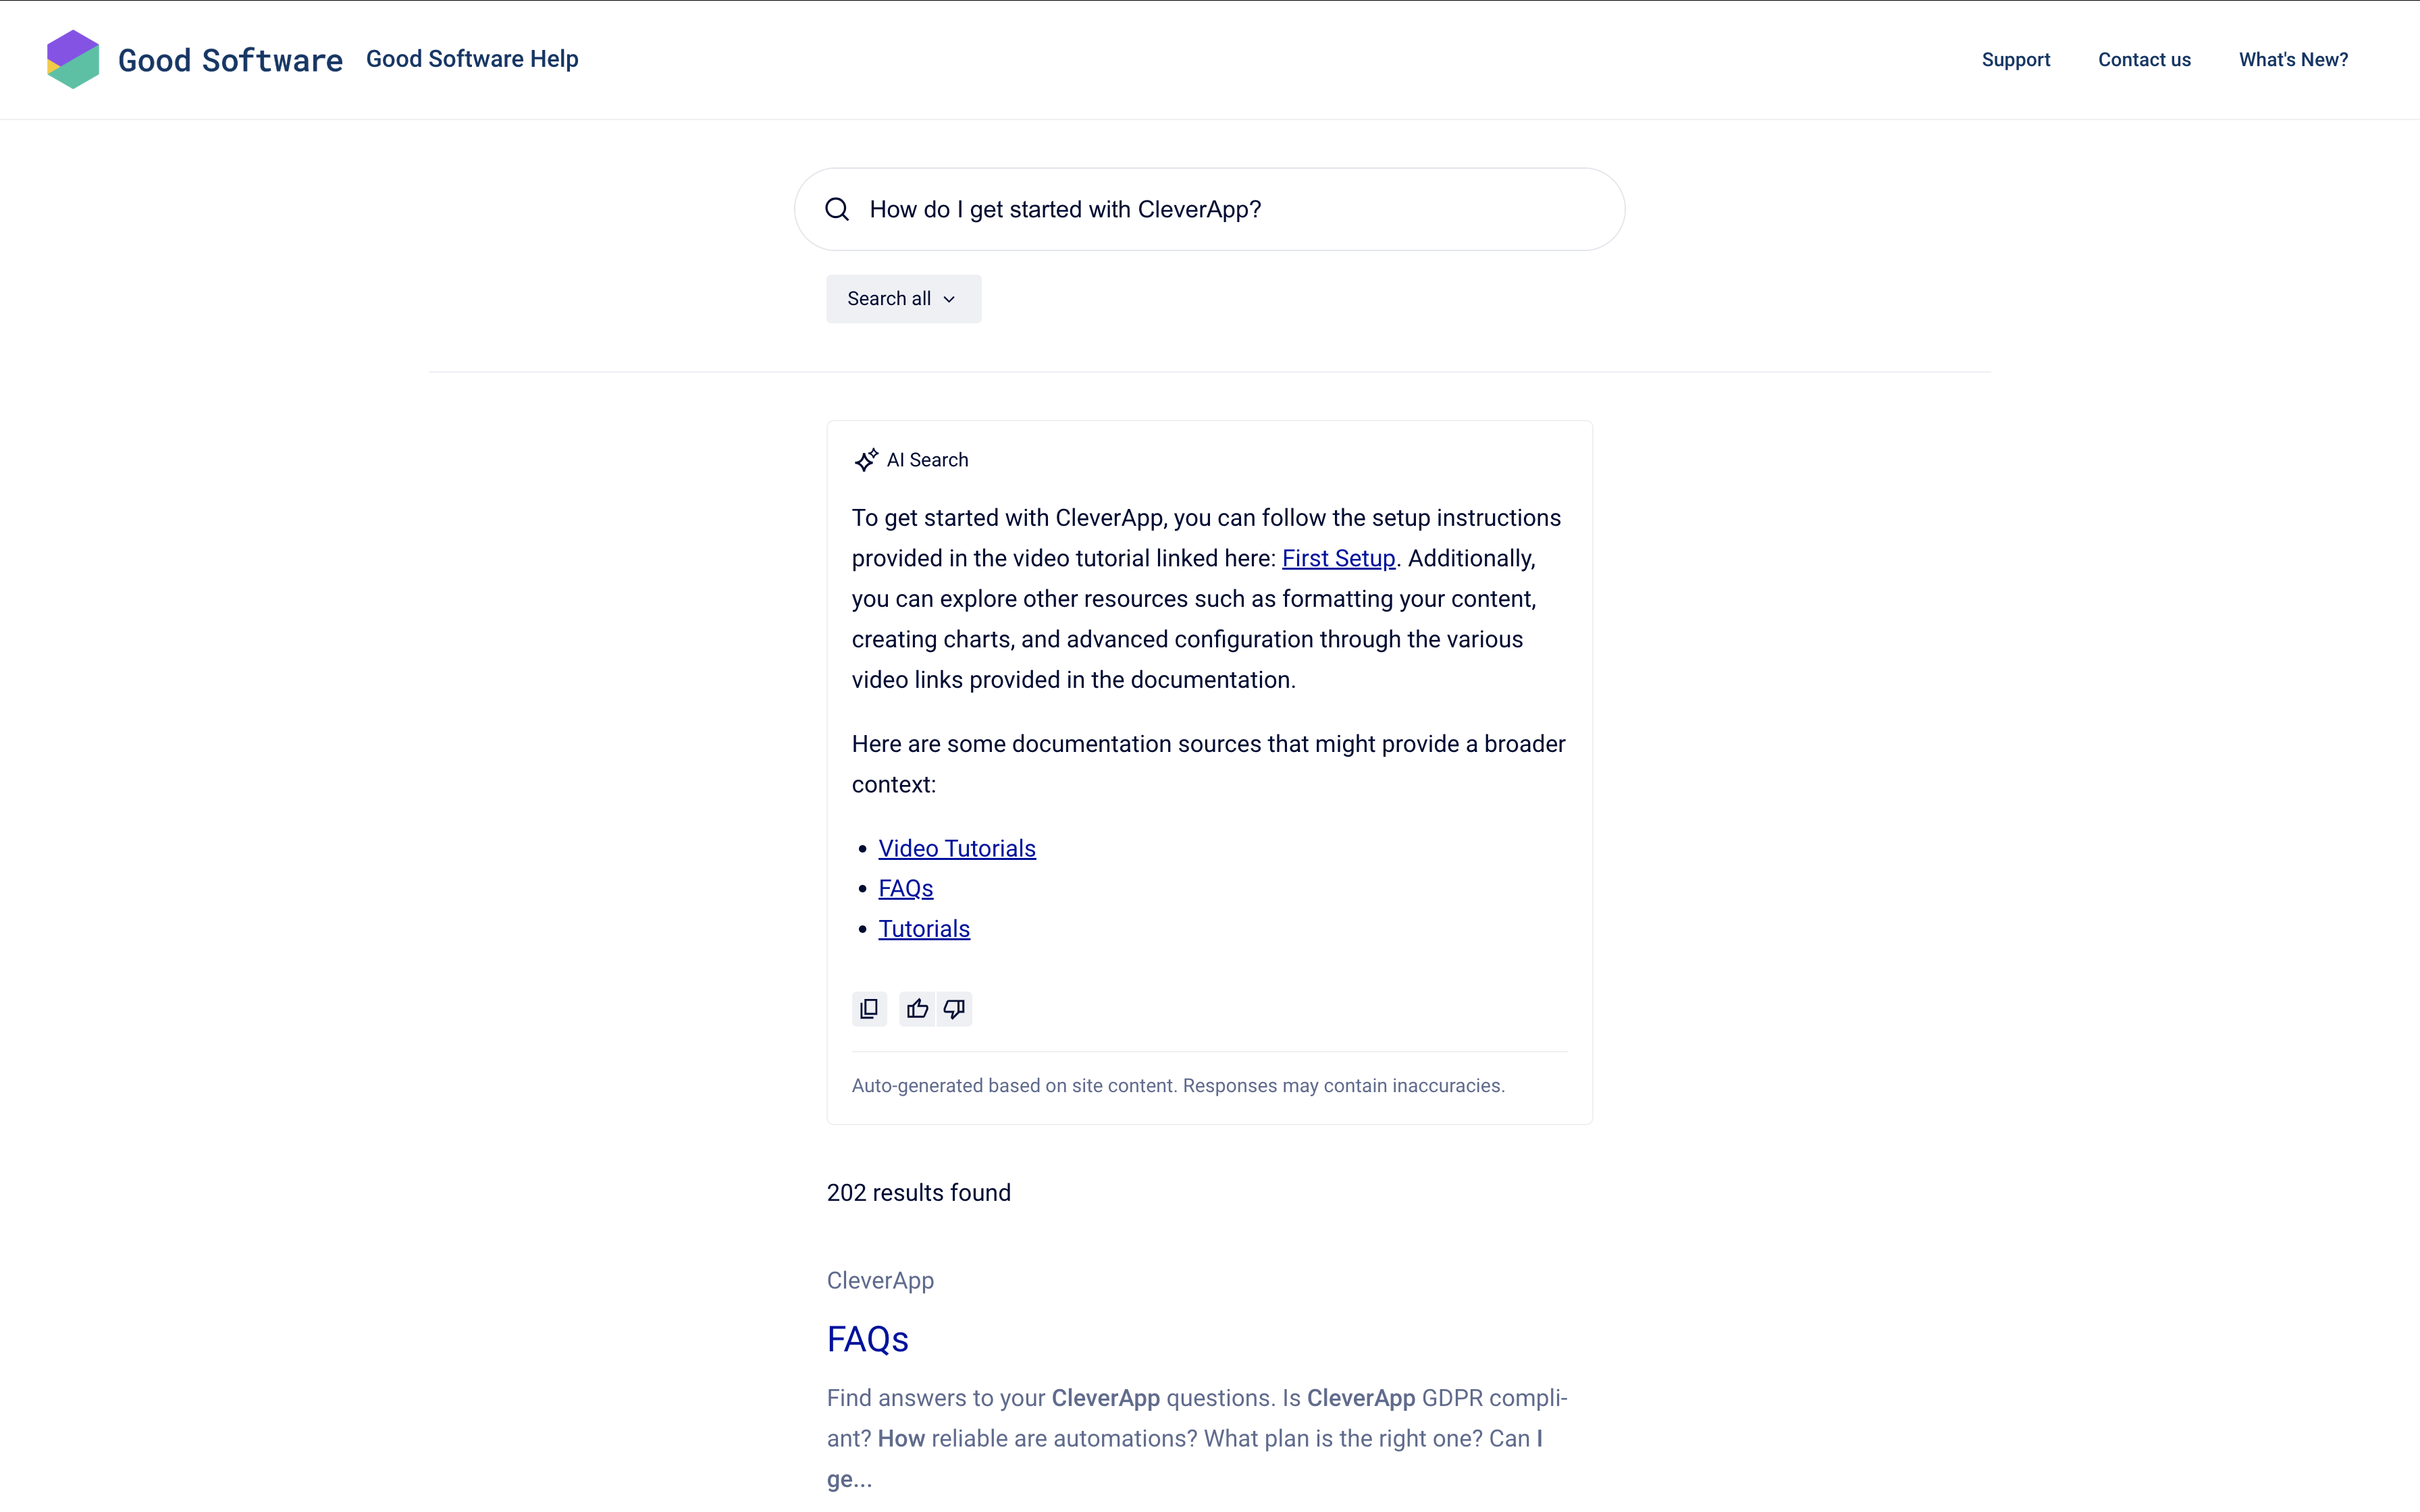Screen dimensions: 2420x1512
Task: Copy the AI Search answer using the copy icon
Action: (x=868, y=1008)
